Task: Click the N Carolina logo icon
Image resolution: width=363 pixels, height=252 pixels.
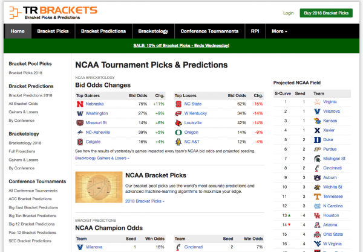Action: 317,206
